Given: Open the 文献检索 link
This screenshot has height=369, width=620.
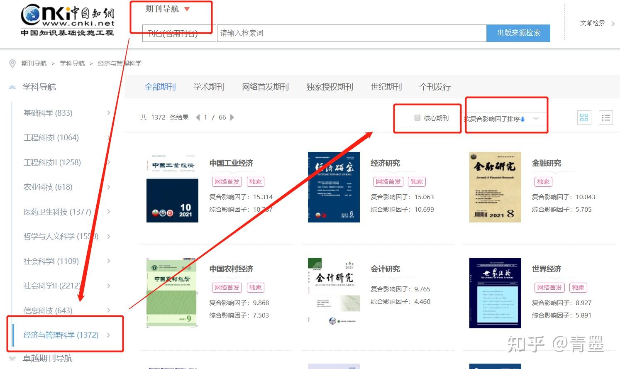Looking at the screenshot, I should coord(593,23).
